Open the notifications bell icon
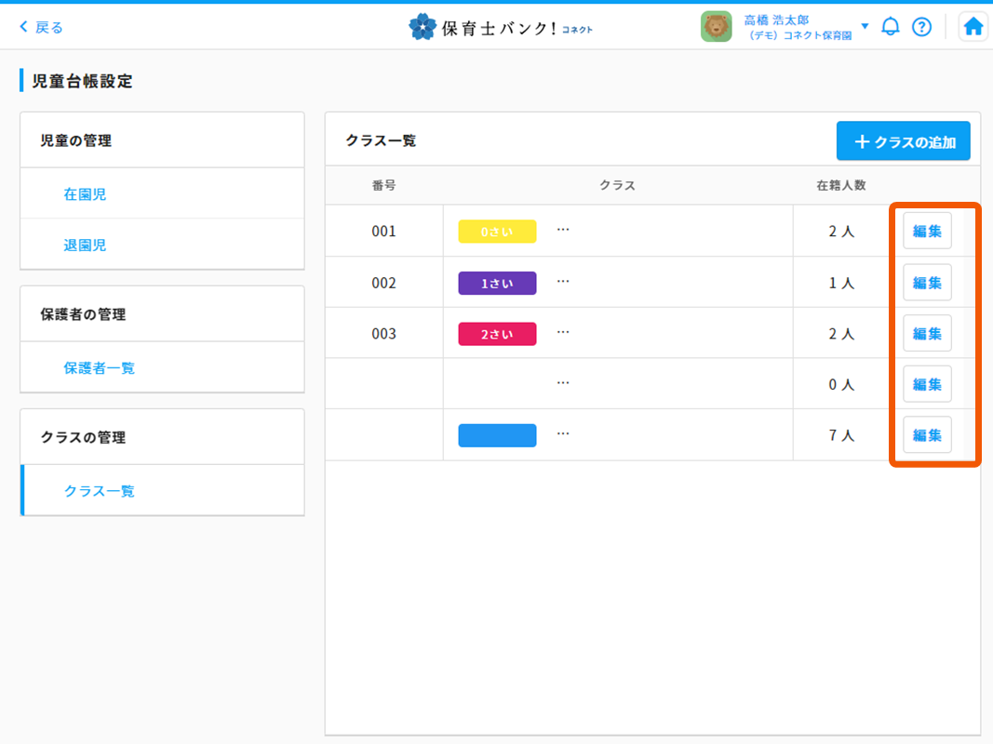This screenshot has height=744, width=993. 891,27
